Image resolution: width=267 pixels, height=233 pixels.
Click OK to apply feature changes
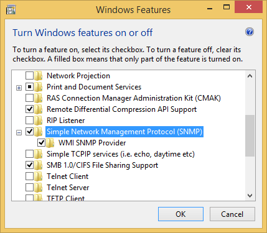pyautogui.click(x=180, y=214)
